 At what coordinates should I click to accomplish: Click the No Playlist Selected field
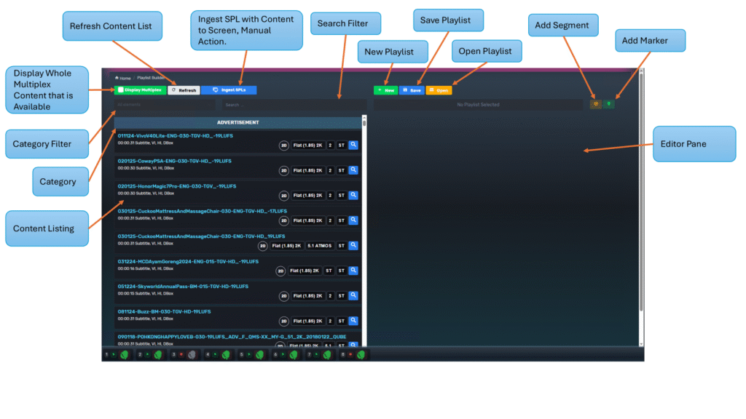(x=477, y=105)
